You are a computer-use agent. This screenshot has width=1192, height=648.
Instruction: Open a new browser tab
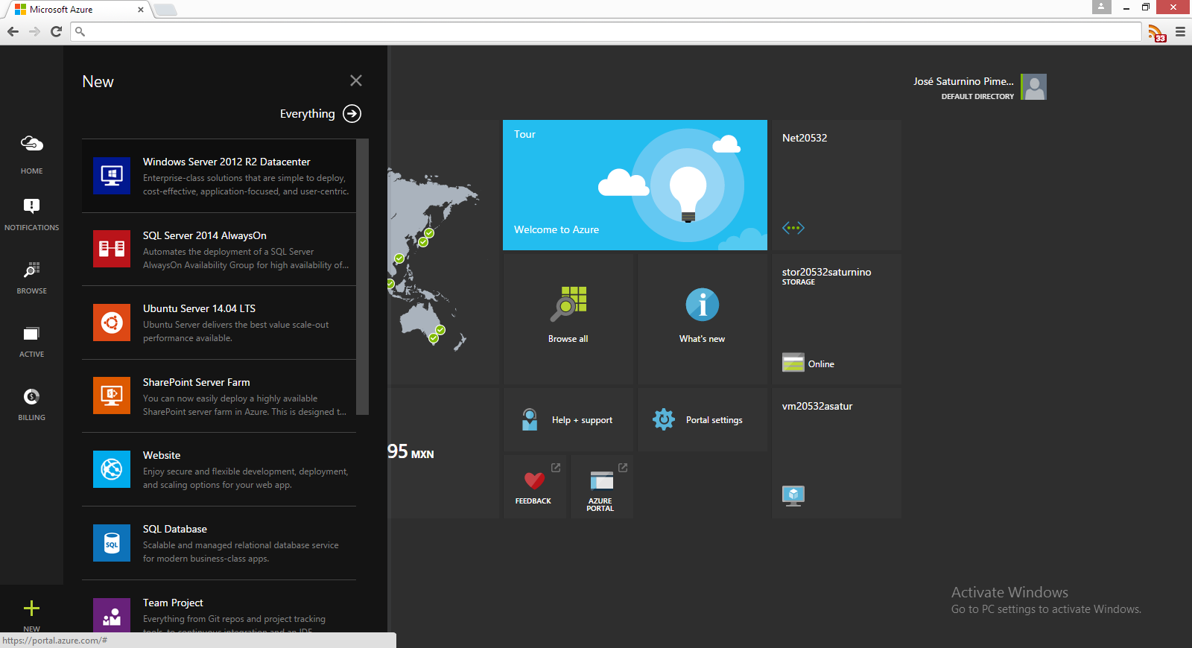165,10
